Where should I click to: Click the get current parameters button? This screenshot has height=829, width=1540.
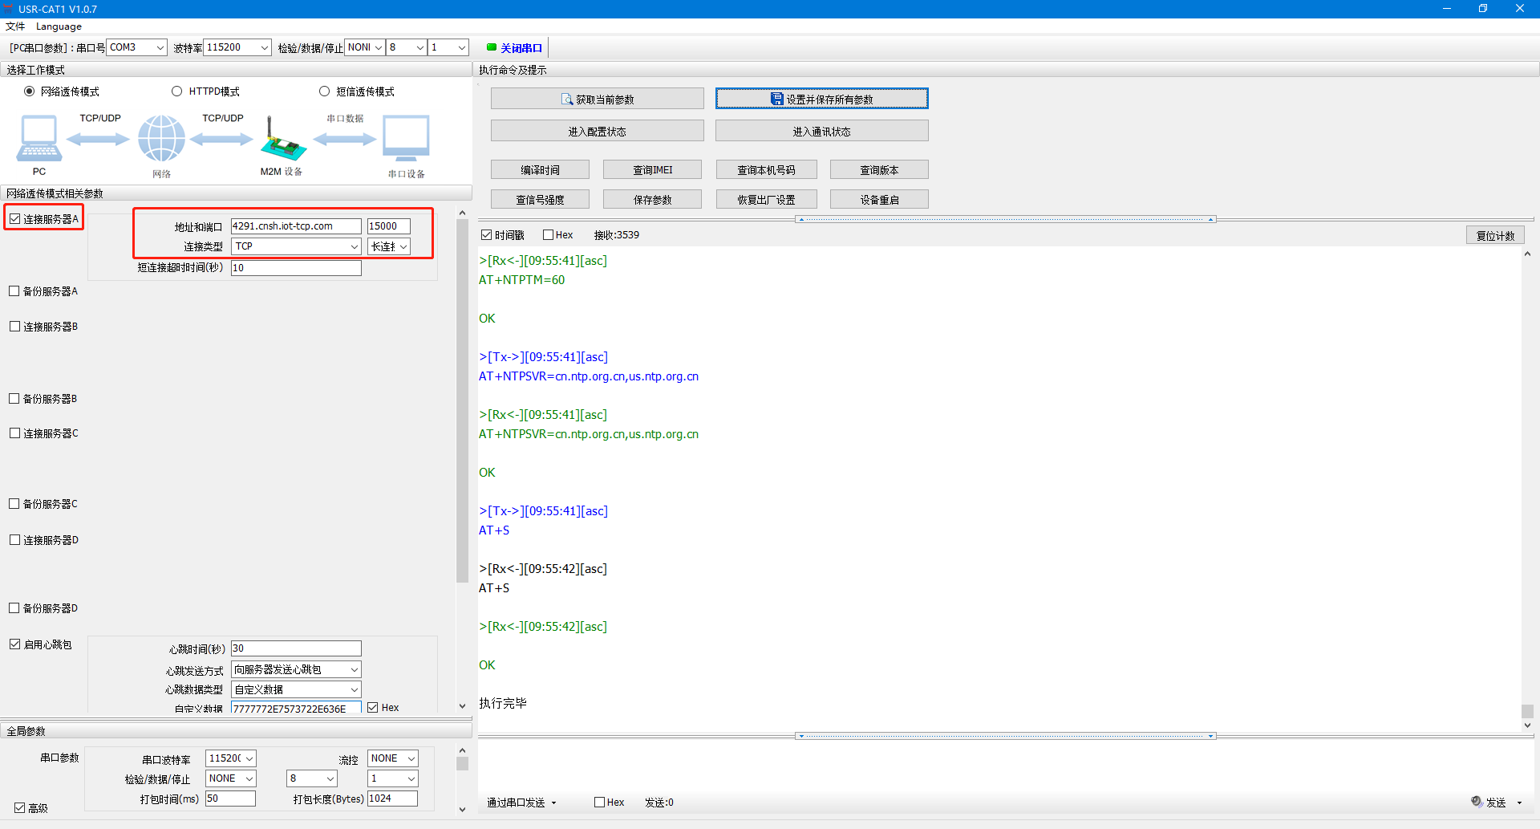pos(597,100)
